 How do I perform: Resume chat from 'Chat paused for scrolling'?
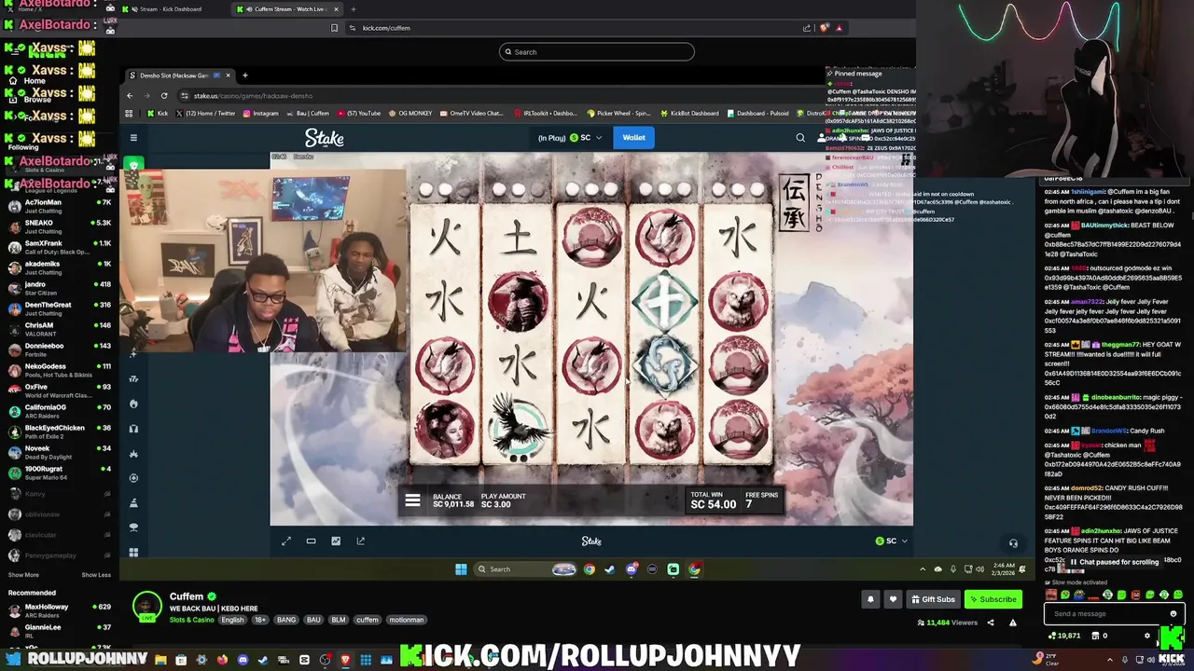pos(1115,562)
